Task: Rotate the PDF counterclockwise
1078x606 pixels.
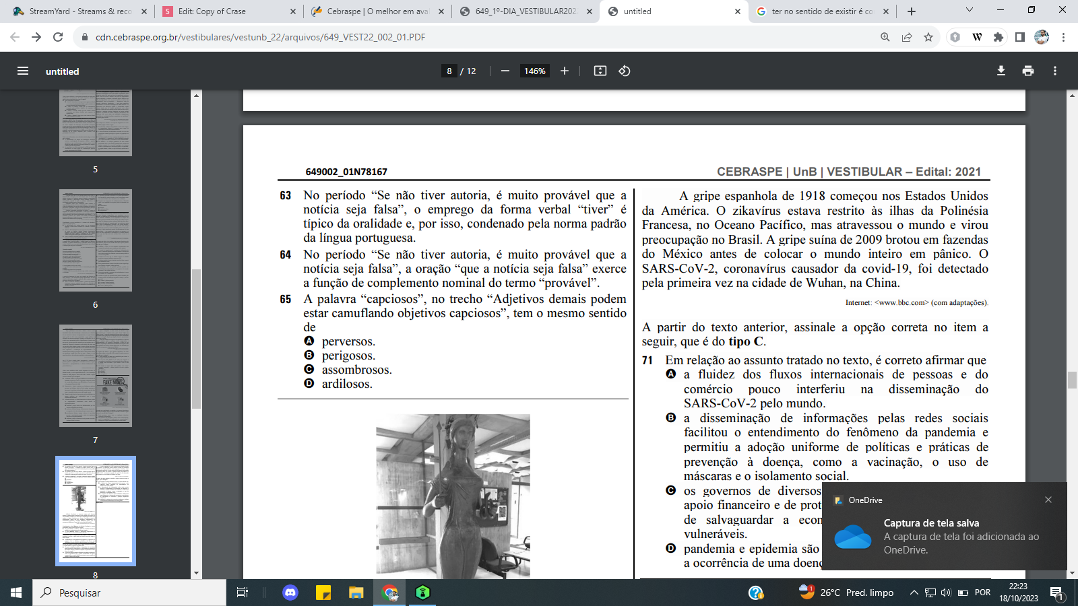Action: pos(625,71)
